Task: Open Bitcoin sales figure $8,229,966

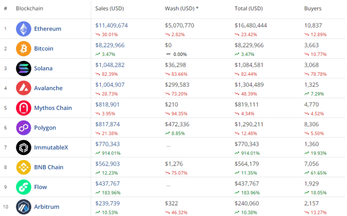Action: coord(110,45)
